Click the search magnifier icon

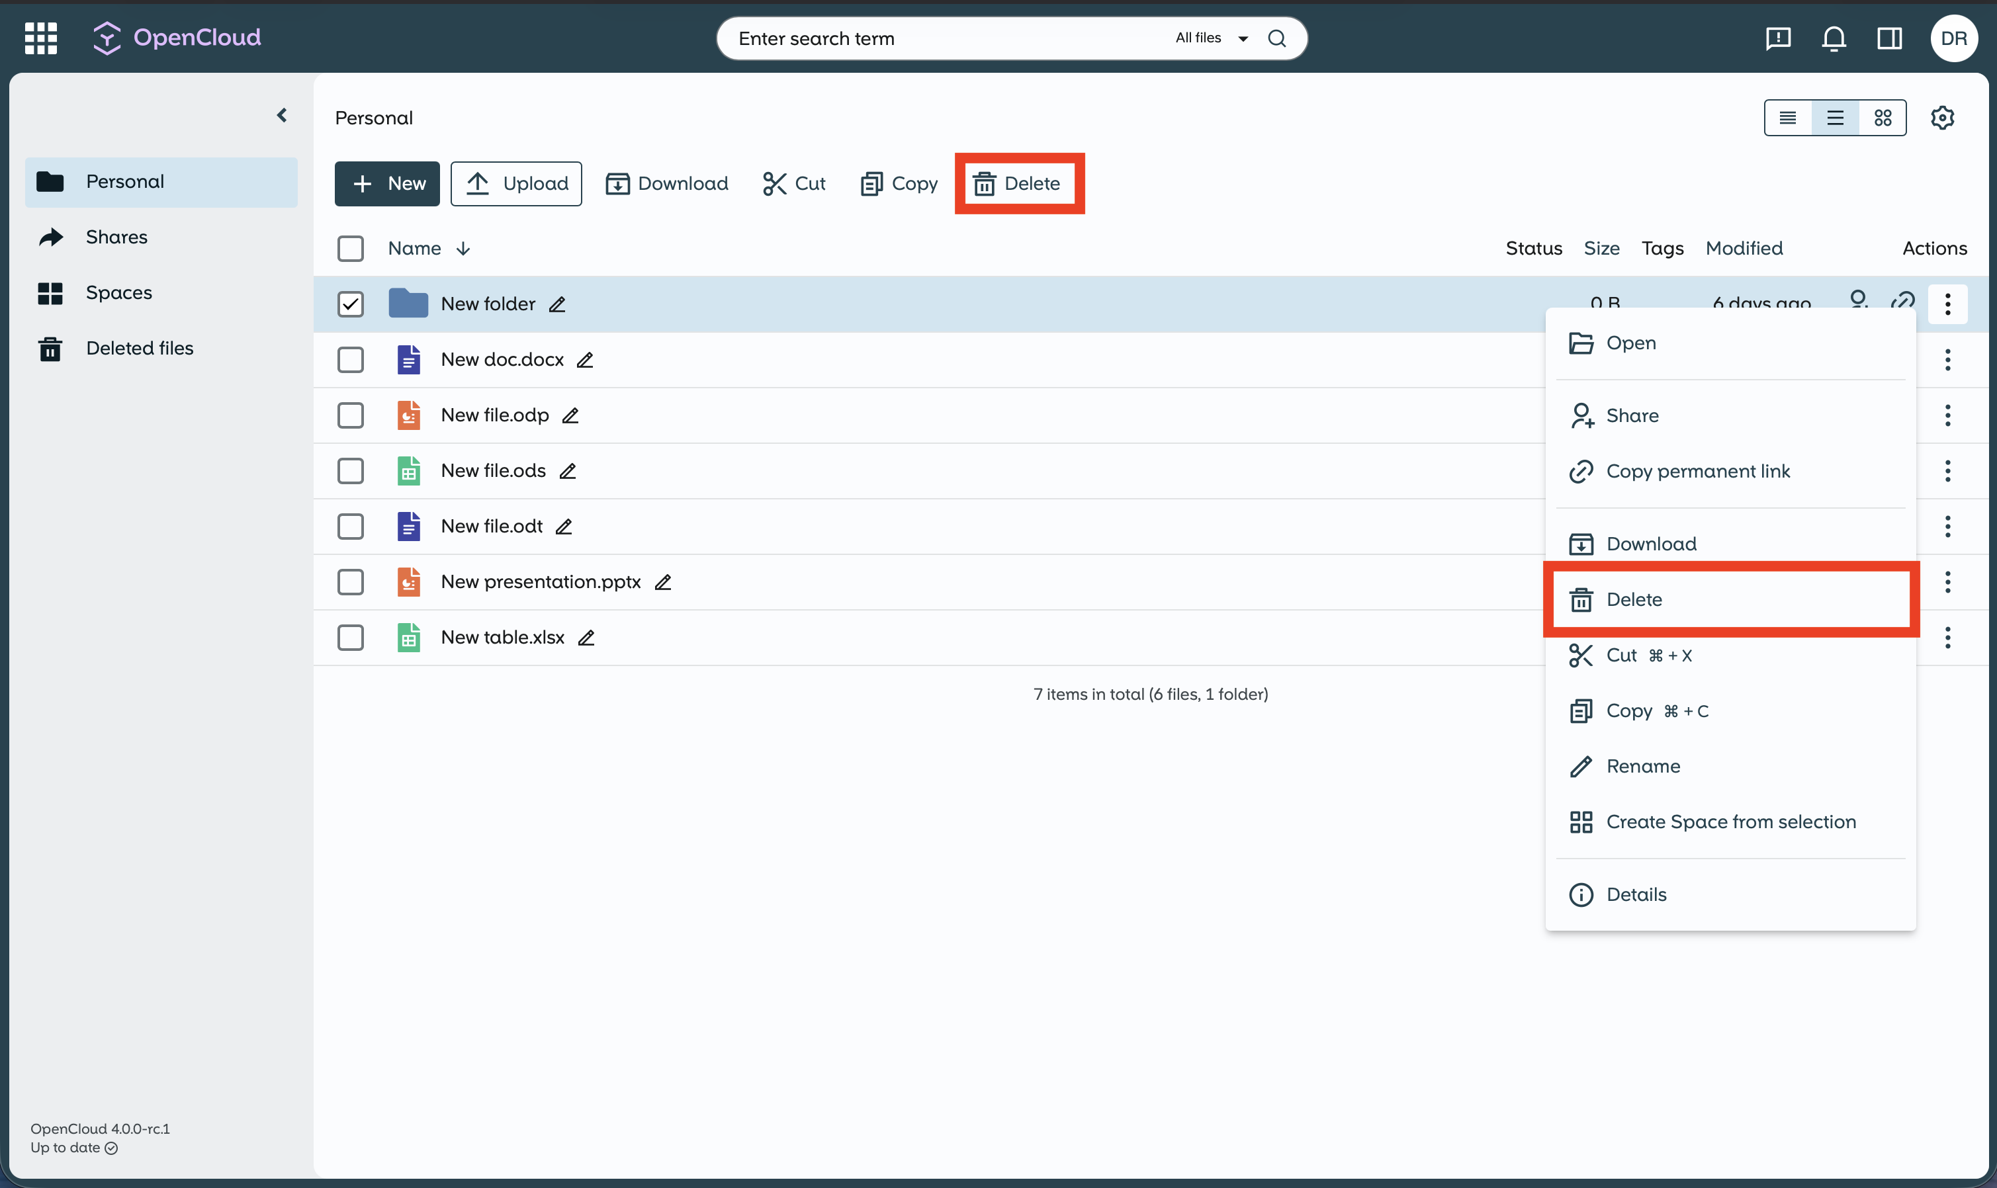(1277, 38)
